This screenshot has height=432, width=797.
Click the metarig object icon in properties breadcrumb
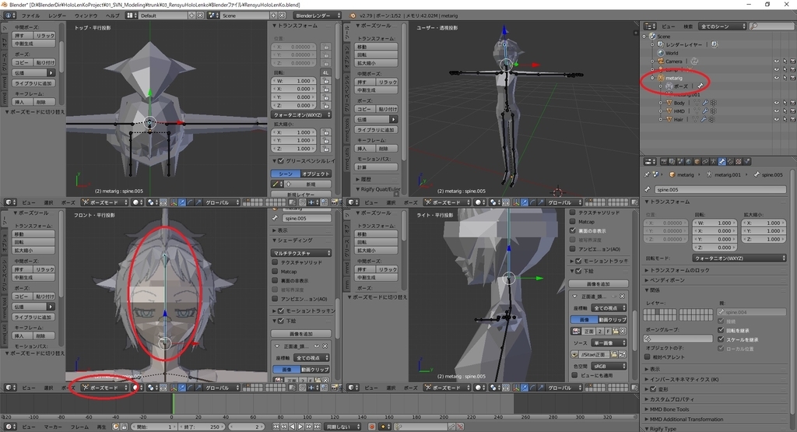click(x=672, y=174)
